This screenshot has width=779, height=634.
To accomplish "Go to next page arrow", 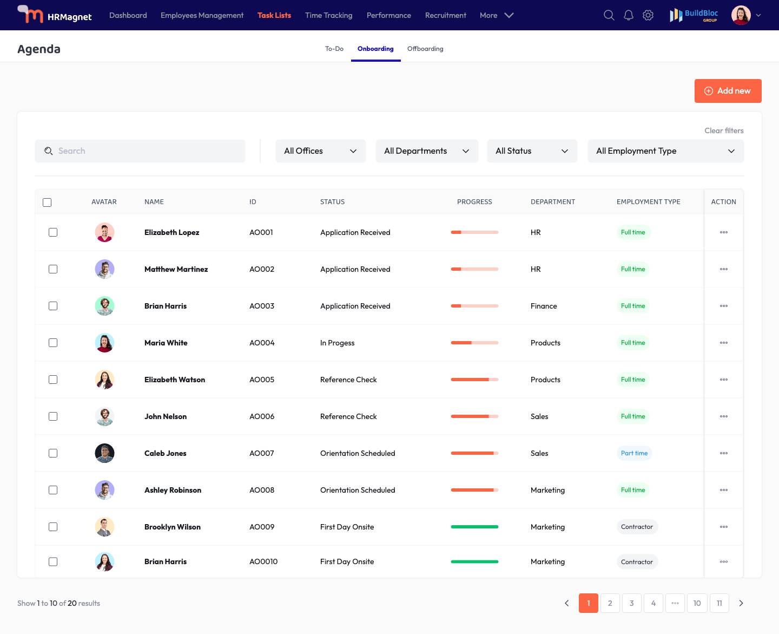I will pyautogui.click(x=741, y=603).
